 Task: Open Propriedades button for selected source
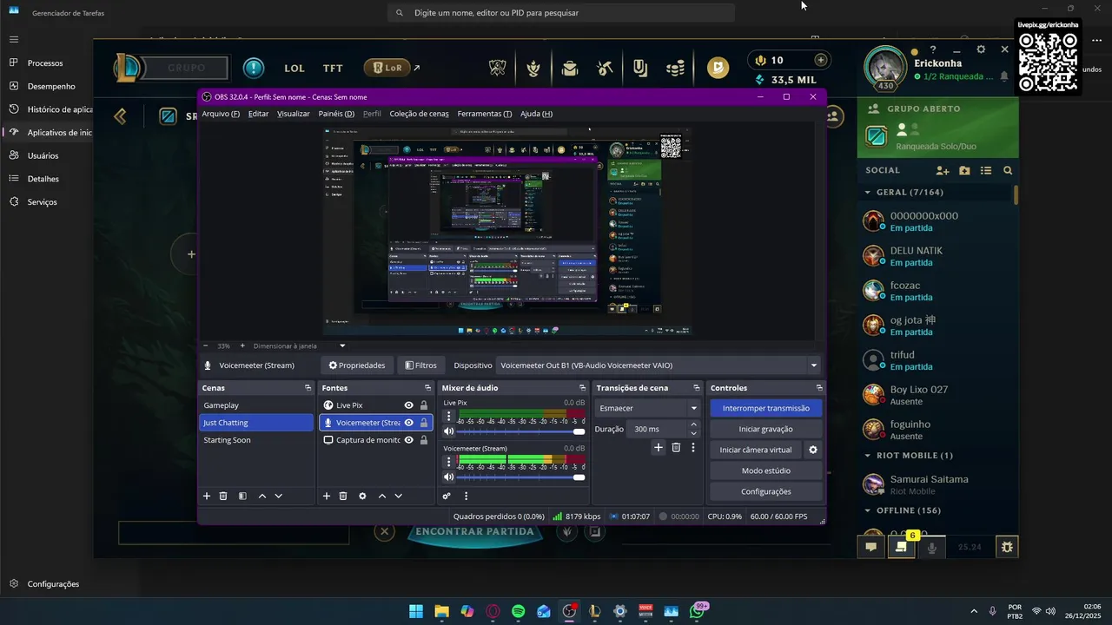pos(357,365)
